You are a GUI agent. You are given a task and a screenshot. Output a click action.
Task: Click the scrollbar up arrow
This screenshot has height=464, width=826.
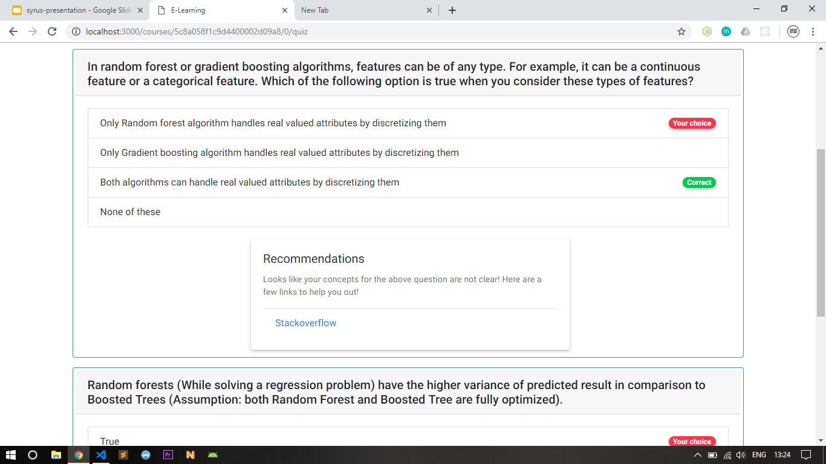click(x=821, y=47)
